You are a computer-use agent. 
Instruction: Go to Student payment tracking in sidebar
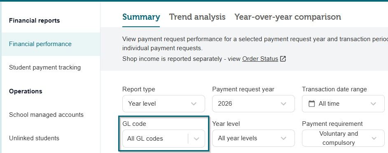[45, 67]
